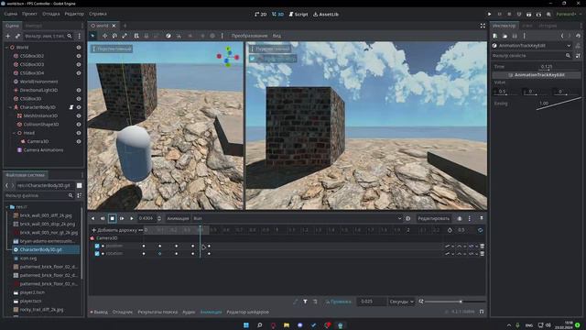The width and height of the screenshot is (586, 330).
Task: Toggle the camera preview checkbox in the right viewport
Action: [x=253, y=59]
